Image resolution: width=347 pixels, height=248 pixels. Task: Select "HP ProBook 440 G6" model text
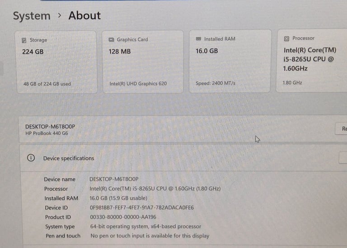[47, 133]
